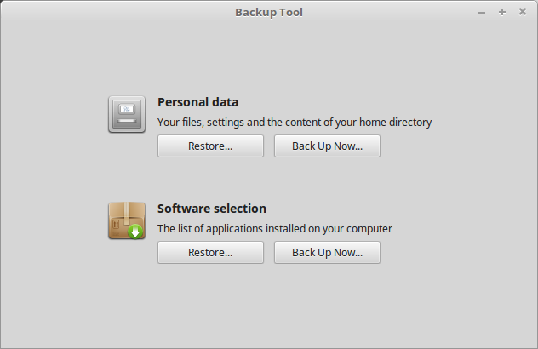538x349 pixels.
Task: Restore the software selection list
Action: (x=210, y=253)
